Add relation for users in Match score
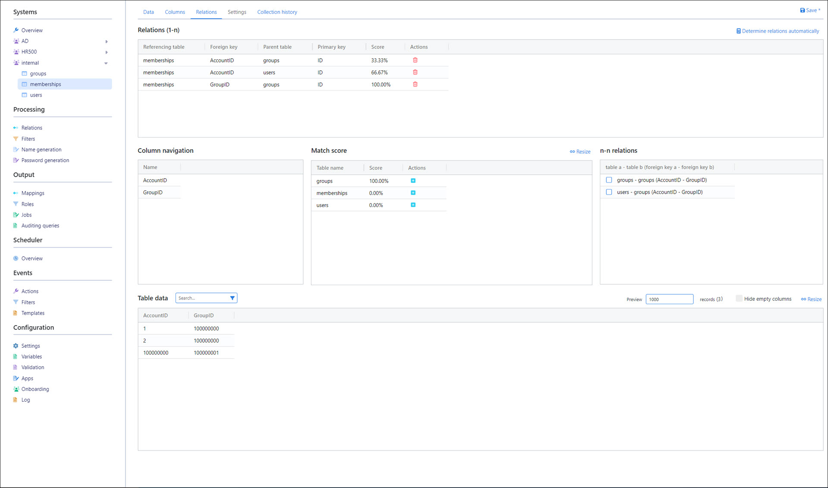Screen dimensions: 828x488 (413, 205)
